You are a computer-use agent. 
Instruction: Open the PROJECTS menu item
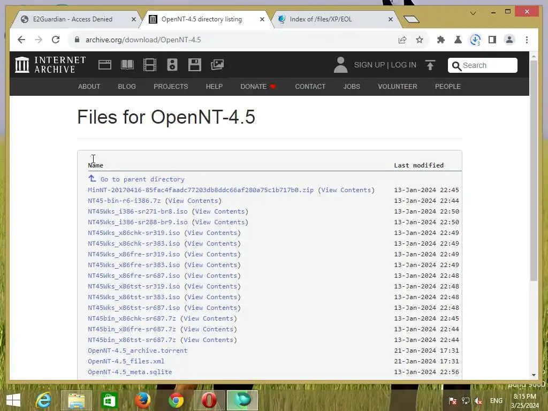171,87
